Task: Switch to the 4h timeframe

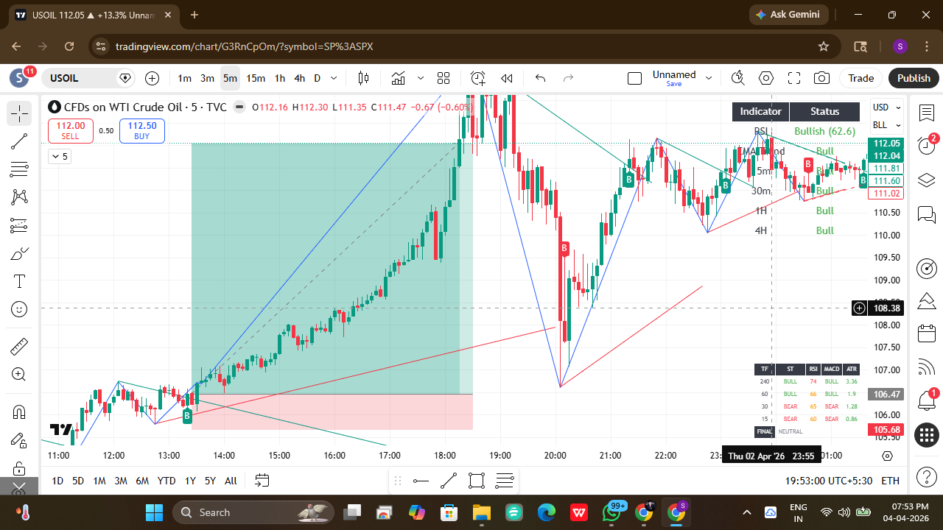Action: pyautogui.click(x=299, y=78)
